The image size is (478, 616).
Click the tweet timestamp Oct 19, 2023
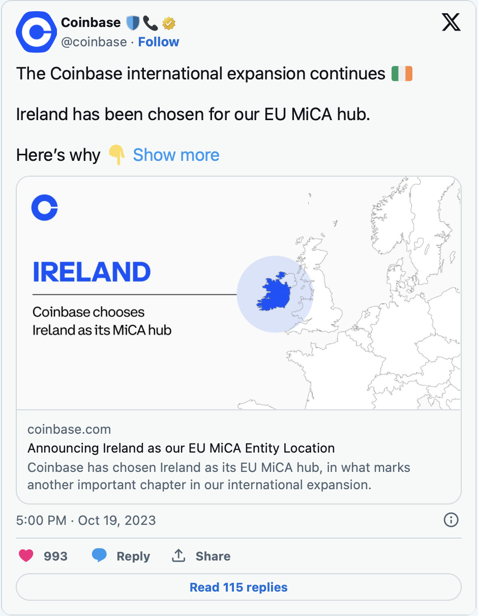point(86,520)
